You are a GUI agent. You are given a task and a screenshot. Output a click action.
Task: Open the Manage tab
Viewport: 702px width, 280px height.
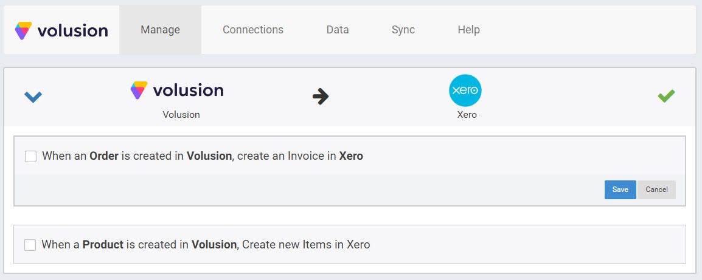(160, 30)
